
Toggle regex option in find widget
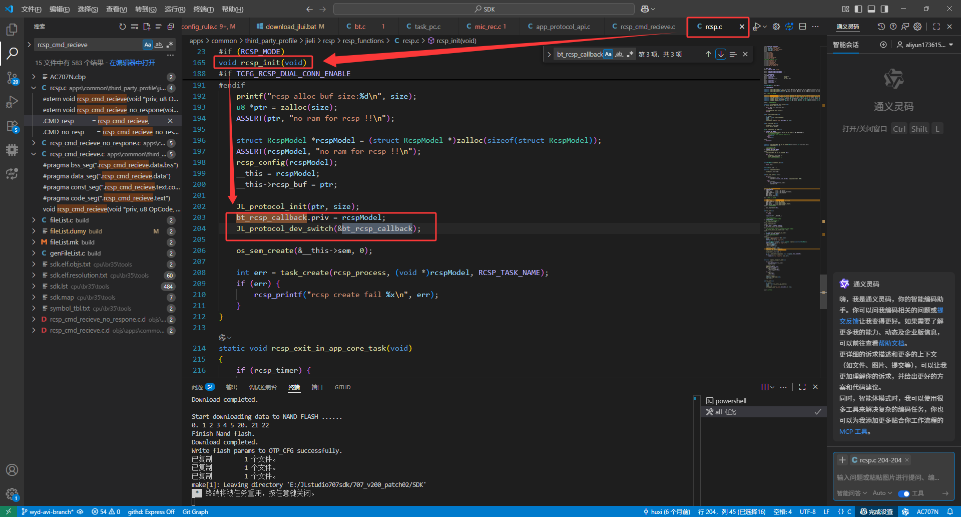(630, 54)
